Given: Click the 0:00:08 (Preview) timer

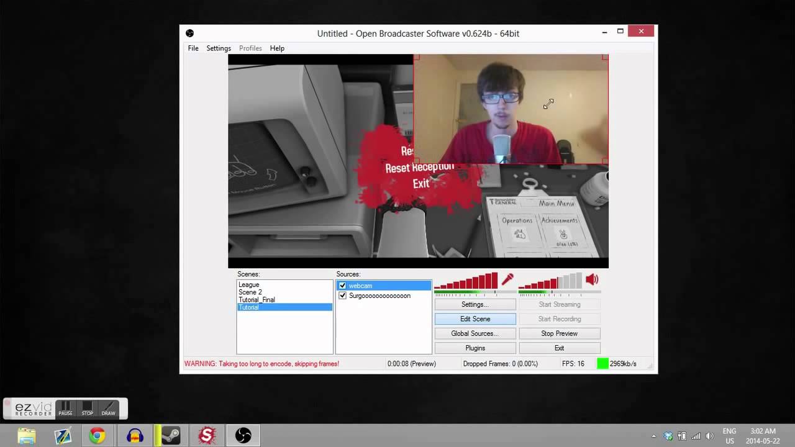Looking at the screenshot, I should (412, 364).
